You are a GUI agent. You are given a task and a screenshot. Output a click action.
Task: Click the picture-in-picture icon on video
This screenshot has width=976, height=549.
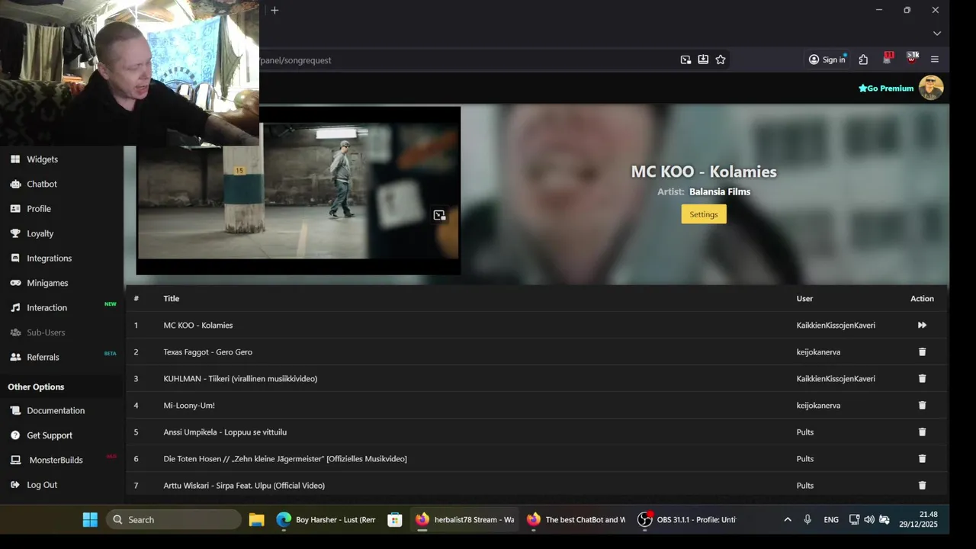point(439,215)
